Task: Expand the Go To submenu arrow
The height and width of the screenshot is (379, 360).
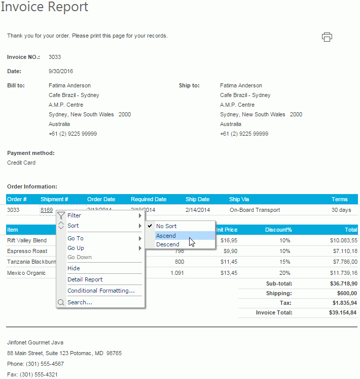Action: 140,239
